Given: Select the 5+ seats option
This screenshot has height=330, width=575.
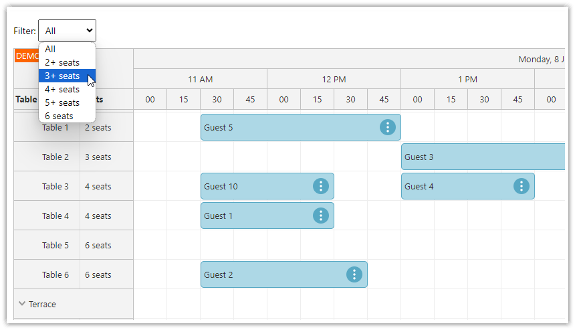Looking at the screenshot, I should click(62, 102).
